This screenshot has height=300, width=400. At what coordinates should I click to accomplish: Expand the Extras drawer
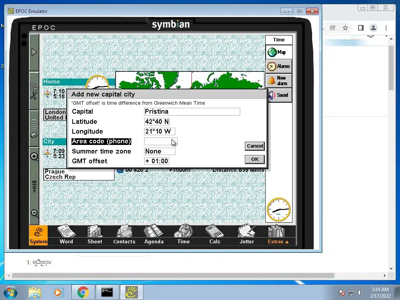[278, 235]
